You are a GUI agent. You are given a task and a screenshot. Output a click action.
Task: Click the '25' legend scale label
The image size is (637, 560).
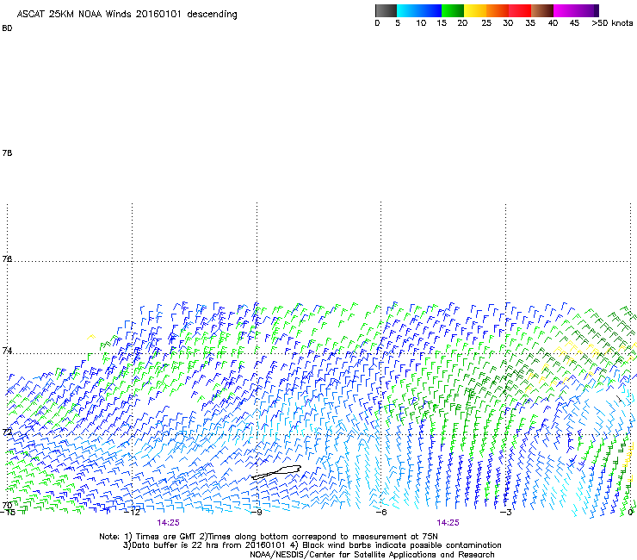point(486,23)
